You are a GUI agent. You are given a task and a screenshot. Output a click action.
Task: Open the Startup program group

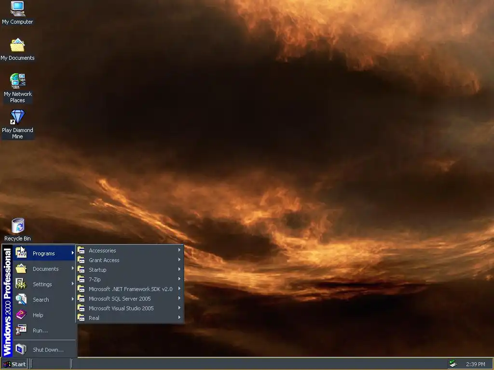pos(129,270)
